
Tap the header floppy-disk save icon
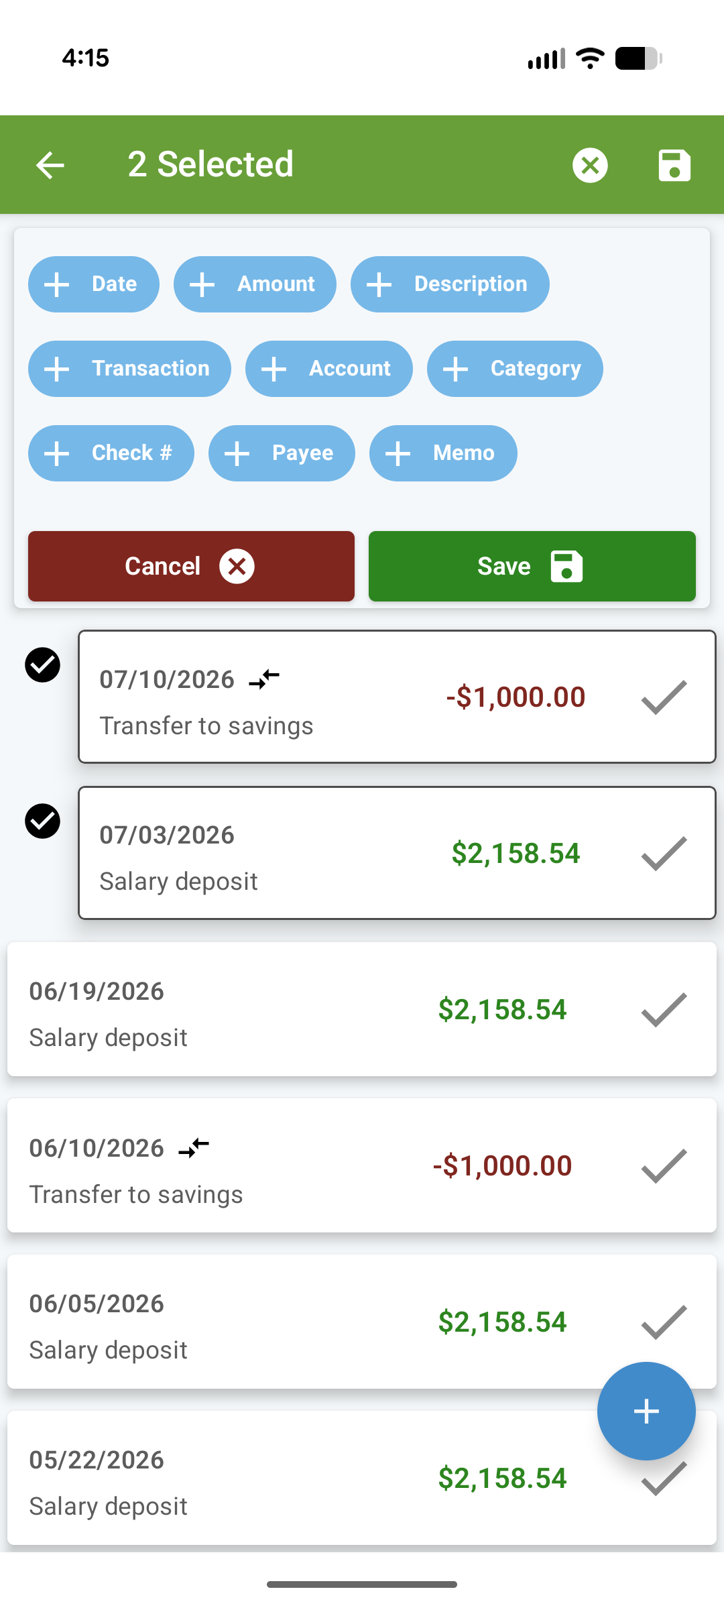(674, 165)
